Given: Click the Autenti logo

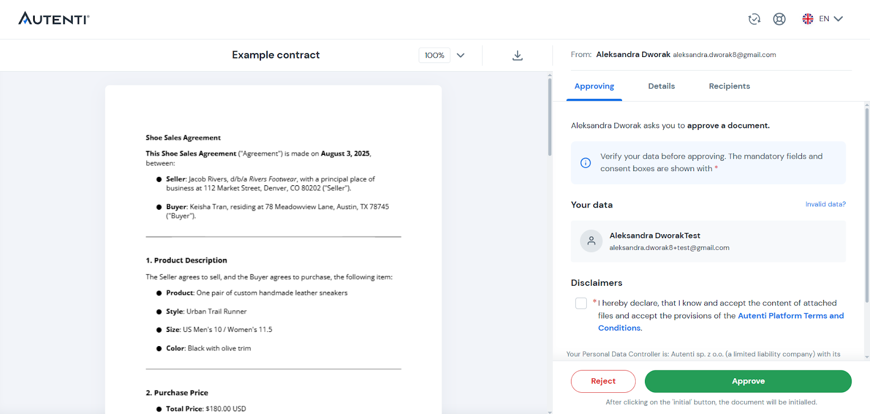Looking at the screenshot, I should [54, 19].
